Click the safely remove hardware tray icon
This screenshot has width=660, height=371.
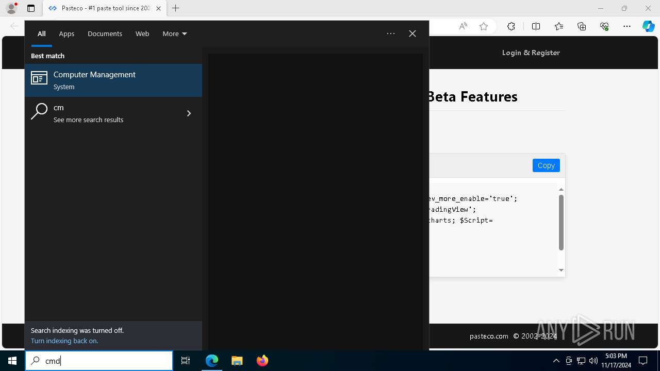569,361
